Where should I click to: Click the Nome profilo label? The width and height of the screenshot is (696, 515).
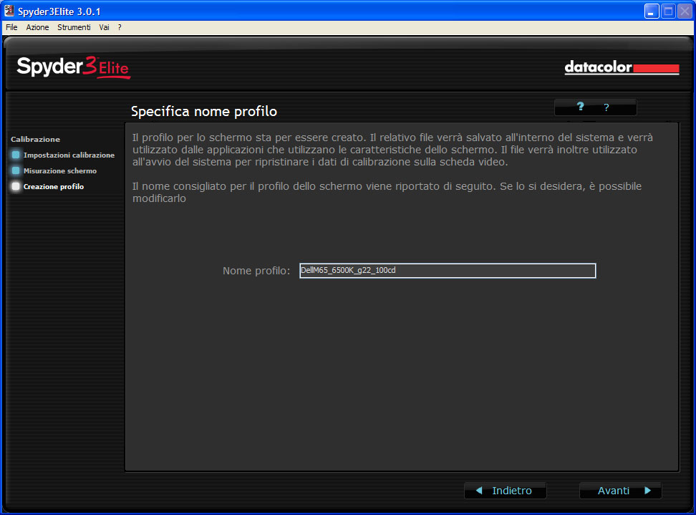point(256,271)
